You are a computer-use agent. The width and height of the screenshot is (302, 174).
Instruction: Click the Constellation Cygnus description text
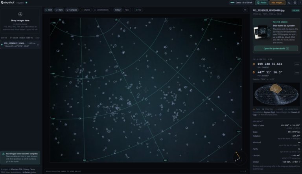click(276, 114)
